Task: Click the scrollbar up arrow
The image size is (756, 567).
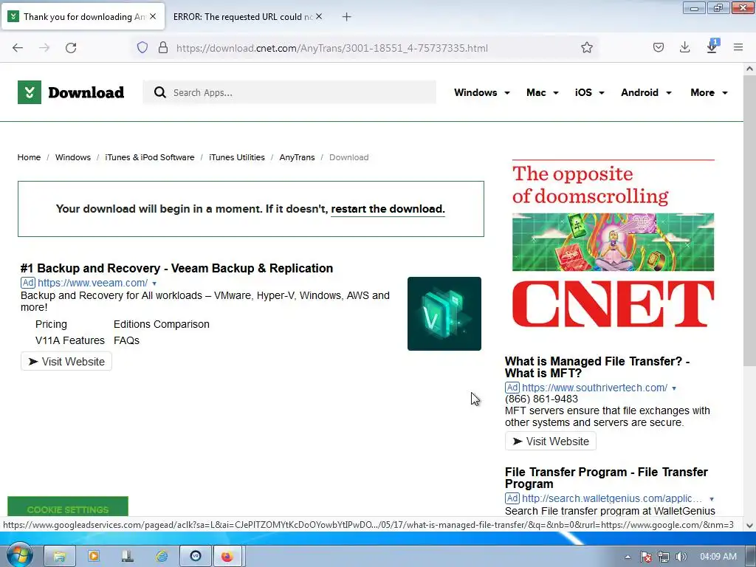Action: point(750,69)
